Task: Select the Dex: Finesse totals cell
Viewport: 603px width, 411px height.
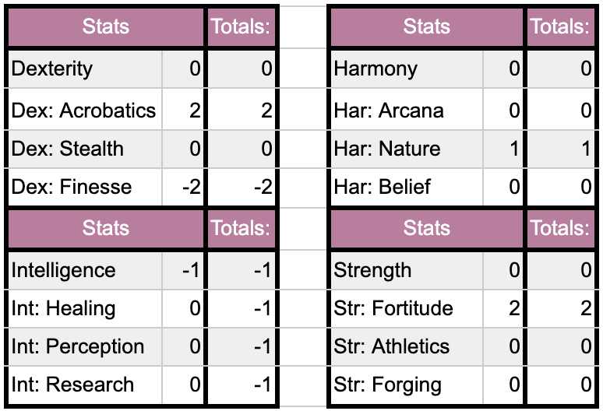Action: 242,187
